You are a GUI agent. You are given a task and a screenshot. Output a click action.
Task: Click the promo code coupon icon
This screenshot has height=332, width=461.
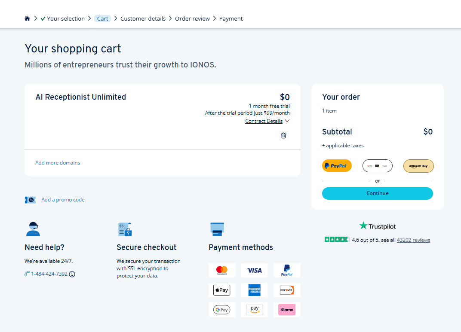click(x=30, y=200)
